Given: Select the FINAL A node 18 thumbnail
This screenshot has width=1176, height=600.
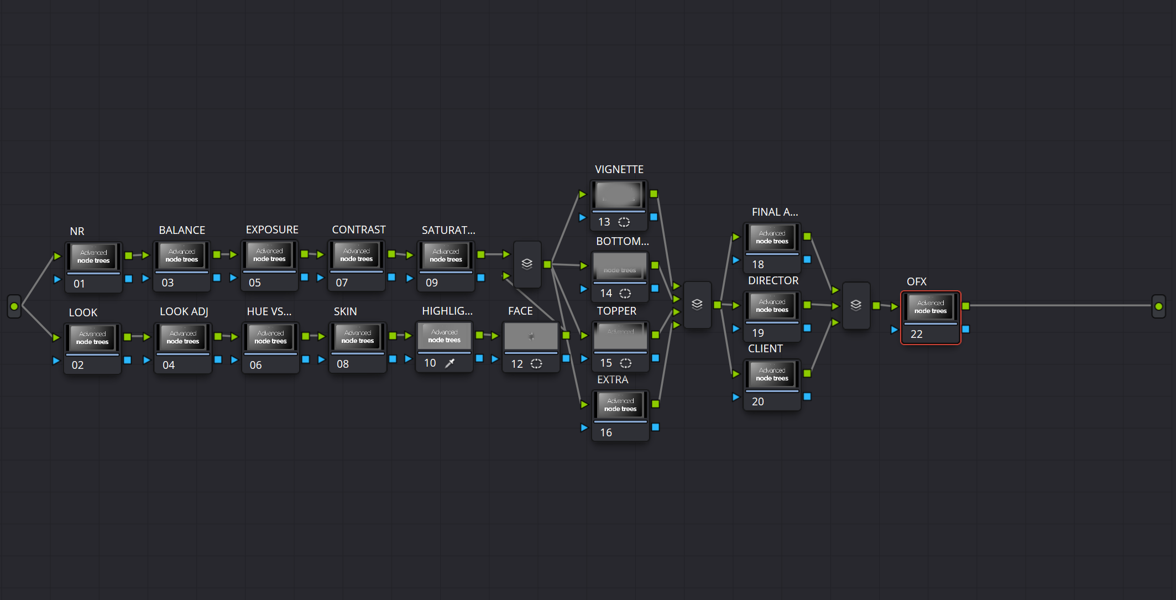Looking at the screenshot, I should 771,237.
